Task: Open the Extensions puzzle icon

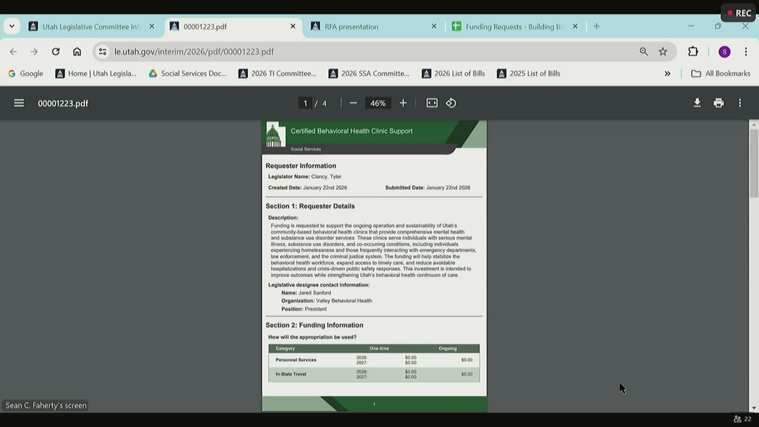Action: click(693, 52)
